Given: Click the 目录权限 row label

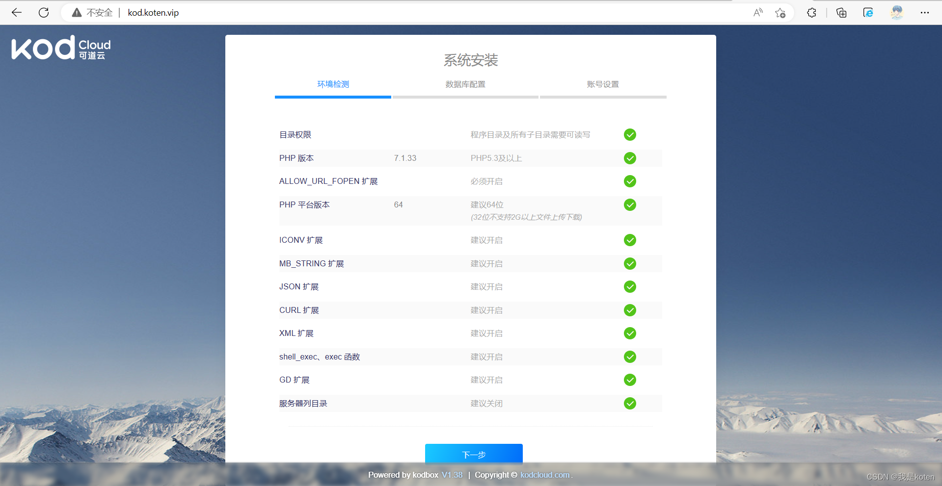Looking at the screenshot, I should 295,135.
